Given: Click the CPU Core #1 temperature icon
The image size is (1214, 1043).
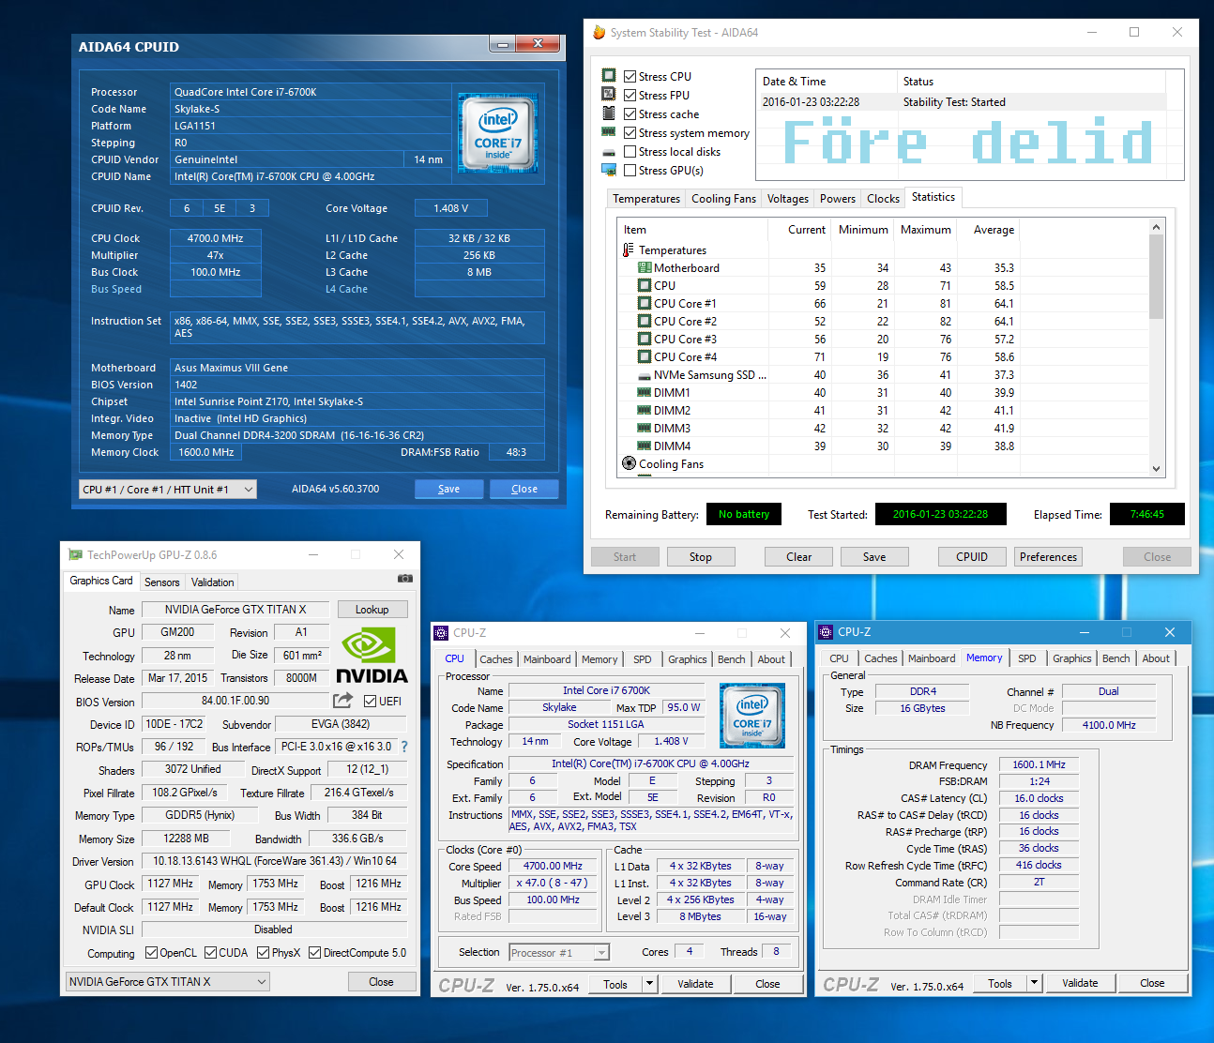Looking at the screenshot, I should [x=644, y=304].
